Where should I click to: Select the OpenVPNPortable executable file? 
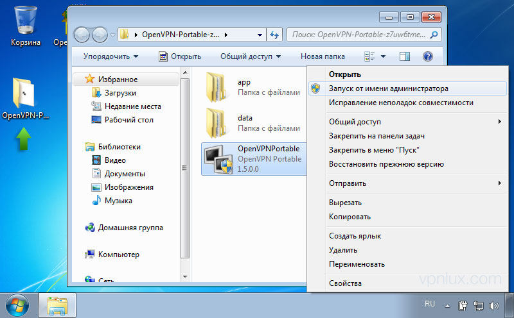point(254,159)
